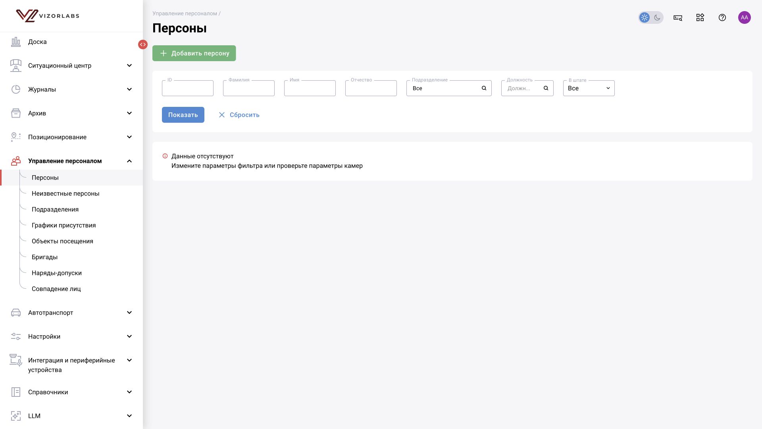This screenshot has height=429, width=762.
Task: Focus the Фамилия input field
Action: tap(249, 88)
